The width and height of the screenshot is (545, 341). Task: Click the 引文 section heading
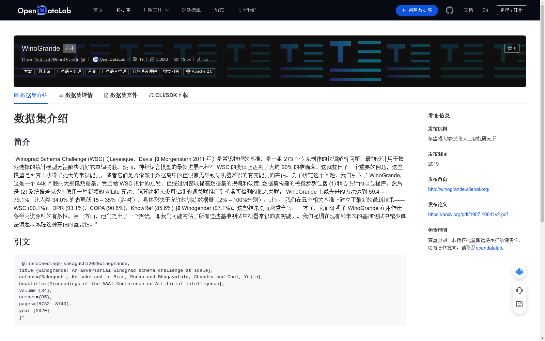[22, 242]
